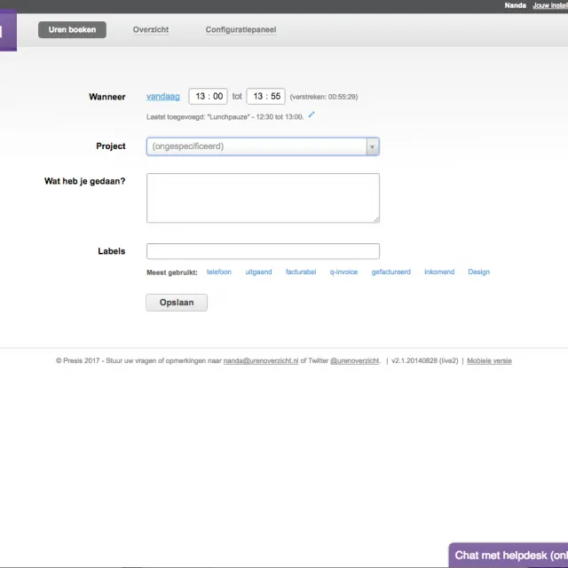Click the verstreken elapsed time text
The height and width of the screenshot is (568, 568).
pos(324,97)
